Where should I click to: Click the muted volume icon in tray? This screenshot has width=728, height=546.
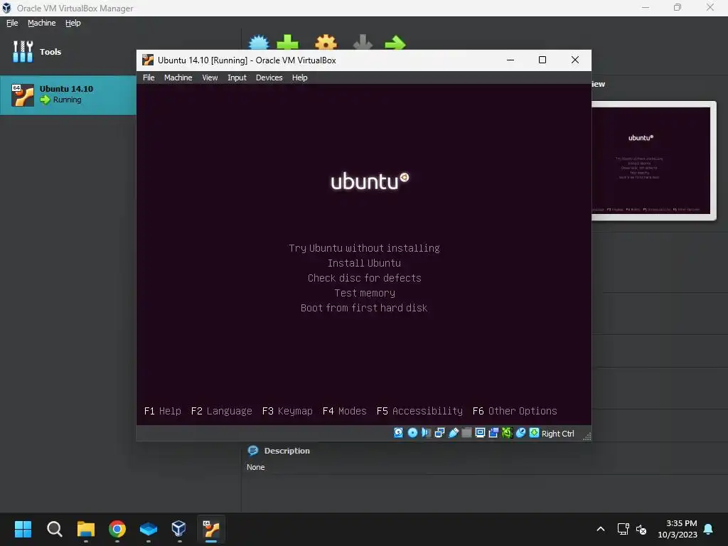(x=641, y=529)
